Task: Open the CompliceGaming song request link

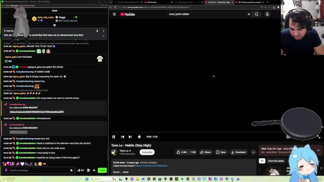Action: [x=37, y=112]
